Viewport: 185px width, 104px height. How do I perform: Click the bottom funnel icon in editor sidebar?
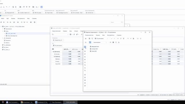(x=85, y=86)
